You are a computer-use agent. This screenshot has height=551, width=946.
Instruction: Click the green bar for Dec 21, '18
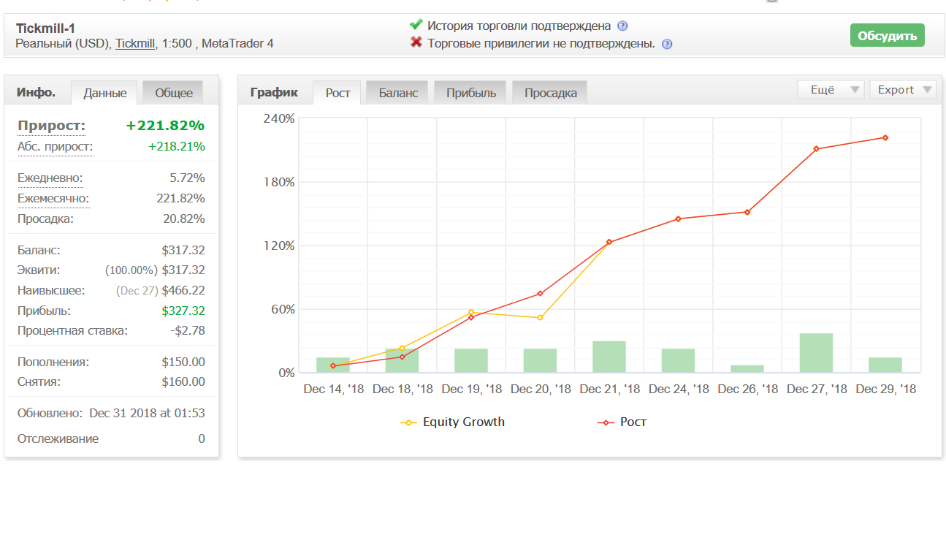pyautogui.click(x=609, y=357)
